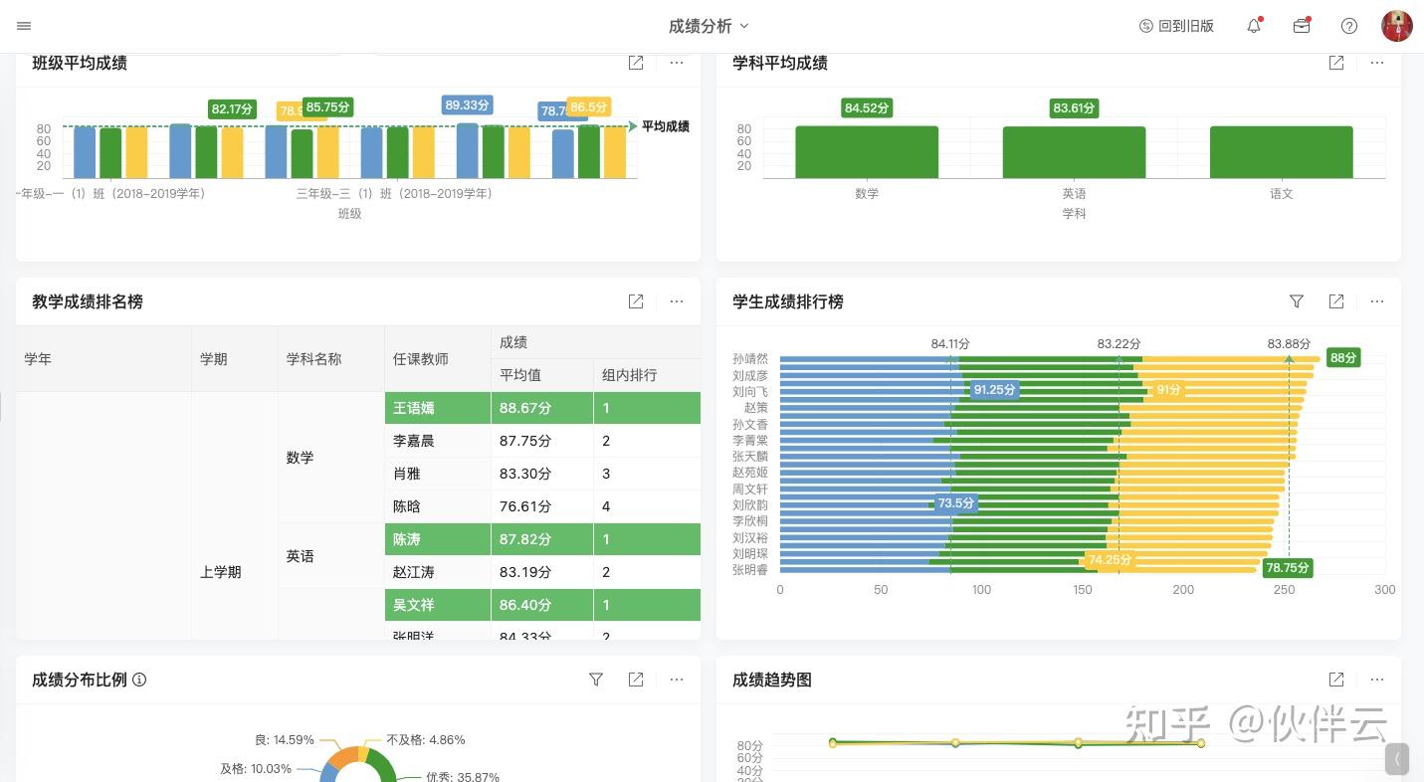The height and width of the screenshot is (782, 1424).
Task: Open more options for 成绩趋势图 card
Action: click(x=1377, y=680)
